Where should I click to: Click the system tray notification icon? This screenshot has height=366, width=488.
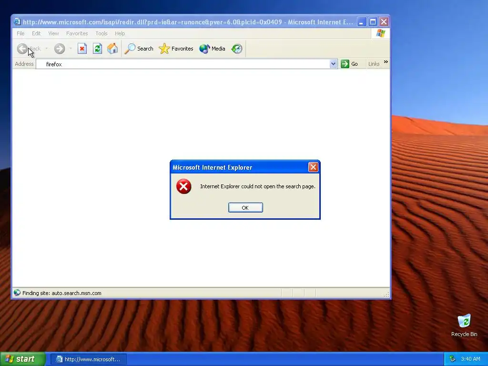pyautogui.click(x=452, y=359)
